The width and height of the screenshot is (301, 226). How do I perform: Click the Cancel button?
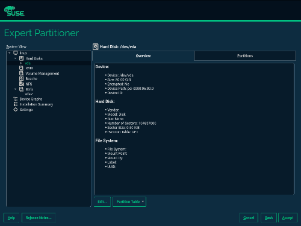coord(249,218)
